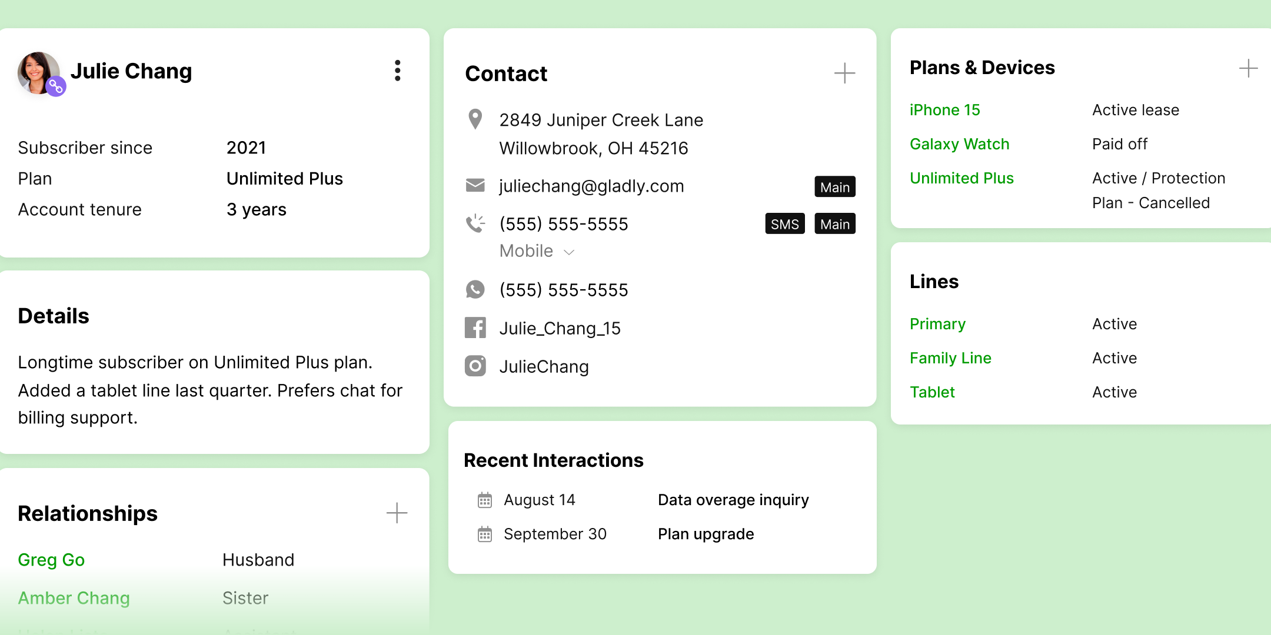Screen dimensions: 1271x635
Task: Add a relationship using the plus icon
Action: (x=397, y=513)
